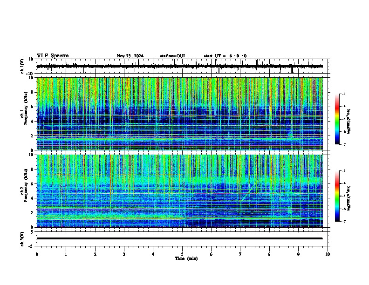369x285 pixels.
Task: Click the time axis tick label "2"
Action: pyautogui.click(x=95, y=254)
